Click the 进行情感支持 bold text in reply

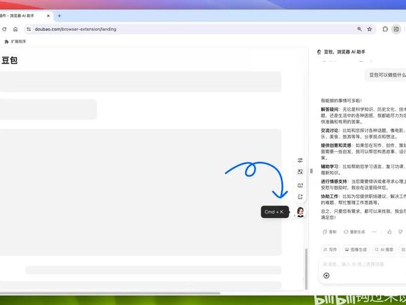(x=334, y=181)
